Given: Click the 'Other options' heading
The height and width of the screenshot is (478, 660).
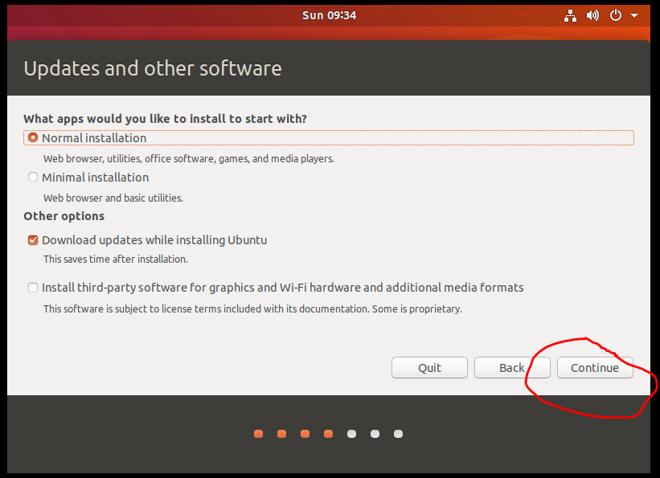Looking at the screenshot, I should (x=64, y=216).
